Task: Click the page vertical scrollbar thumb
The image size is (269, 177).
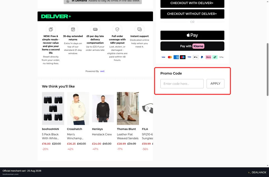Action: point(267,70)
